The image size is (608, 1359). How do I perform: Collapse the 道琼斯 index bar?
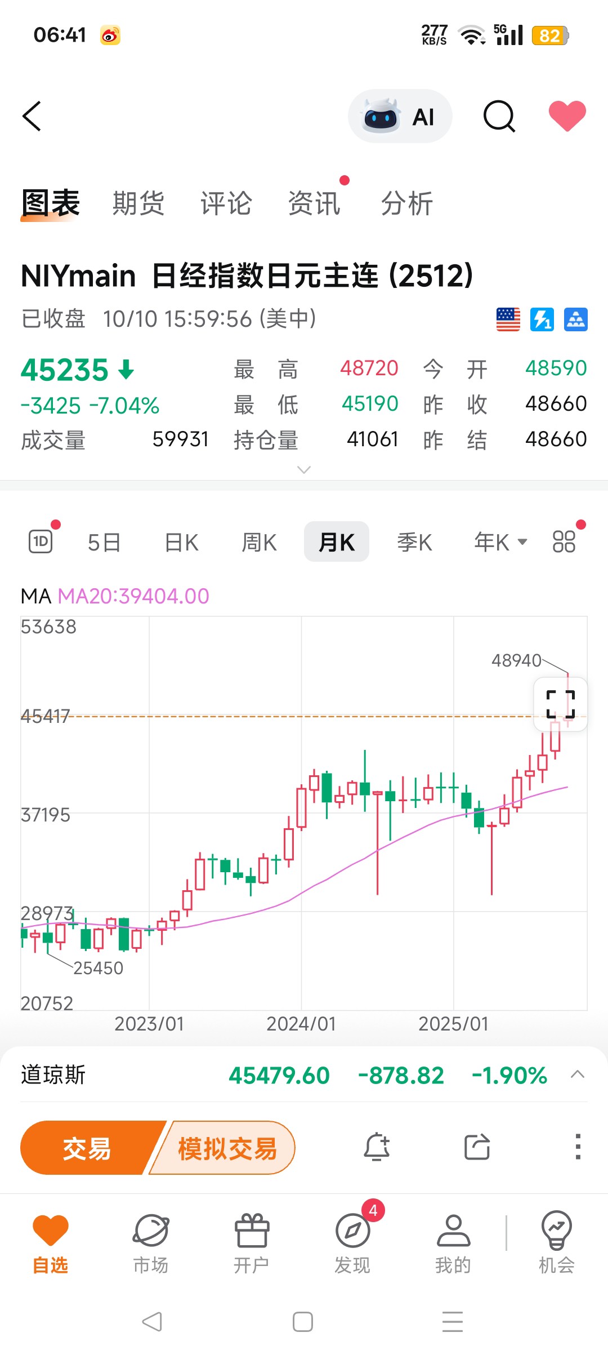point(578,1074)
